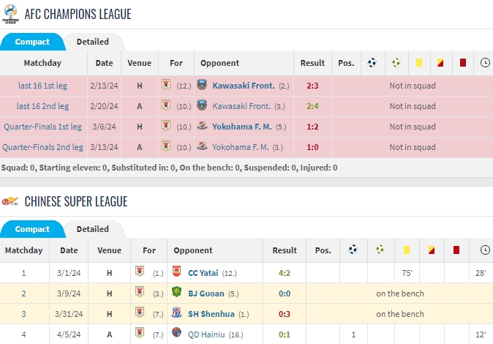This screenshot has height=344, width=493.
Task: Click the minutes played clock icon in AFC header
Action: pyautogui.click(x=484, y=63)
